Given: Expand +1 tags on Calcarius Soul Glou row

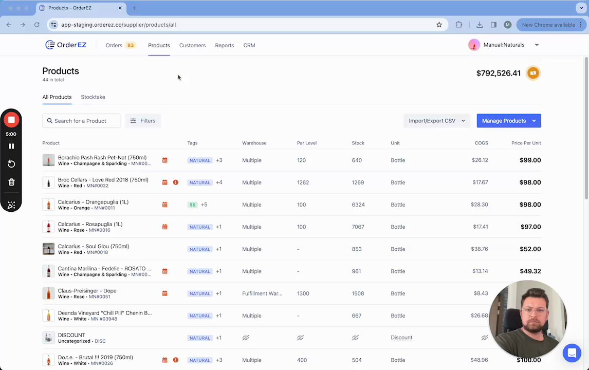Looking at the screenshot, I should [x=218, y=249].
